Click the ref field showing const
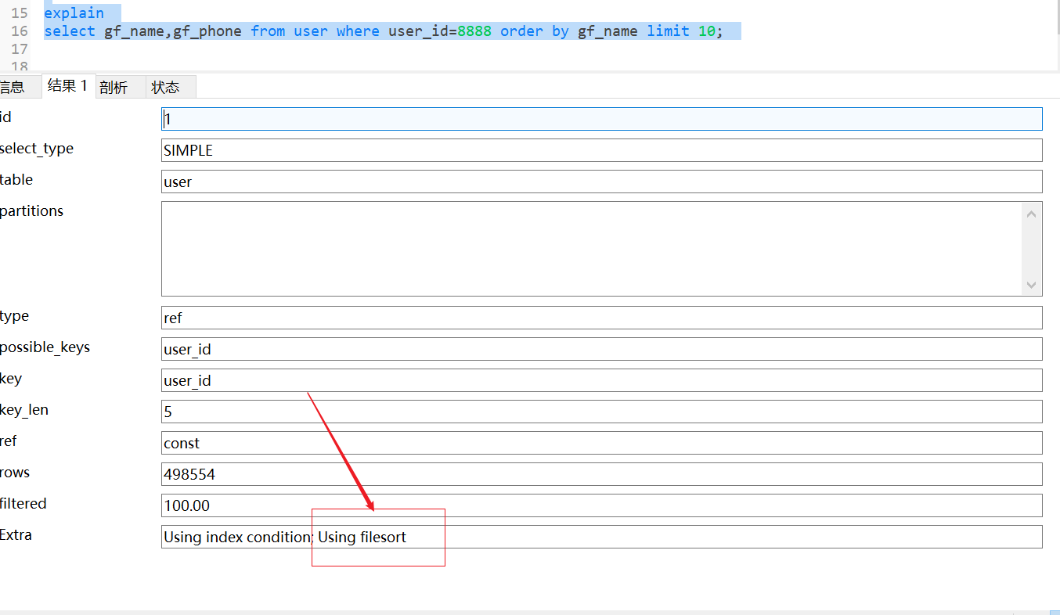 click(x=548, y=442)
